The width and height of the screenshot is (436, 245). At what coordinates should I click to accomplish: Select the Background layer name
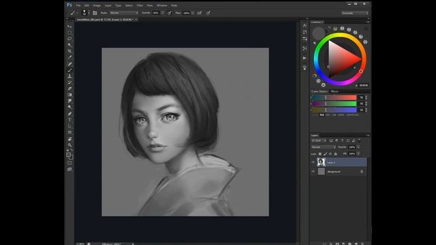pos(334,171)
